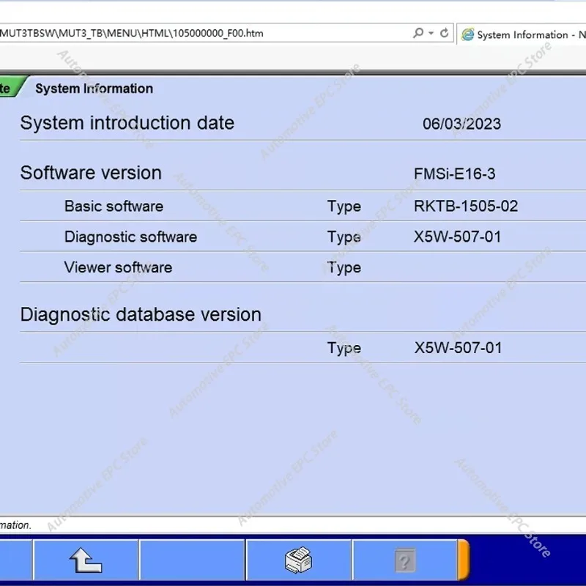Click the system introduction date value 06/03/2023
Image resolution: width=586 pixels, height=586 pixels.
461,124
